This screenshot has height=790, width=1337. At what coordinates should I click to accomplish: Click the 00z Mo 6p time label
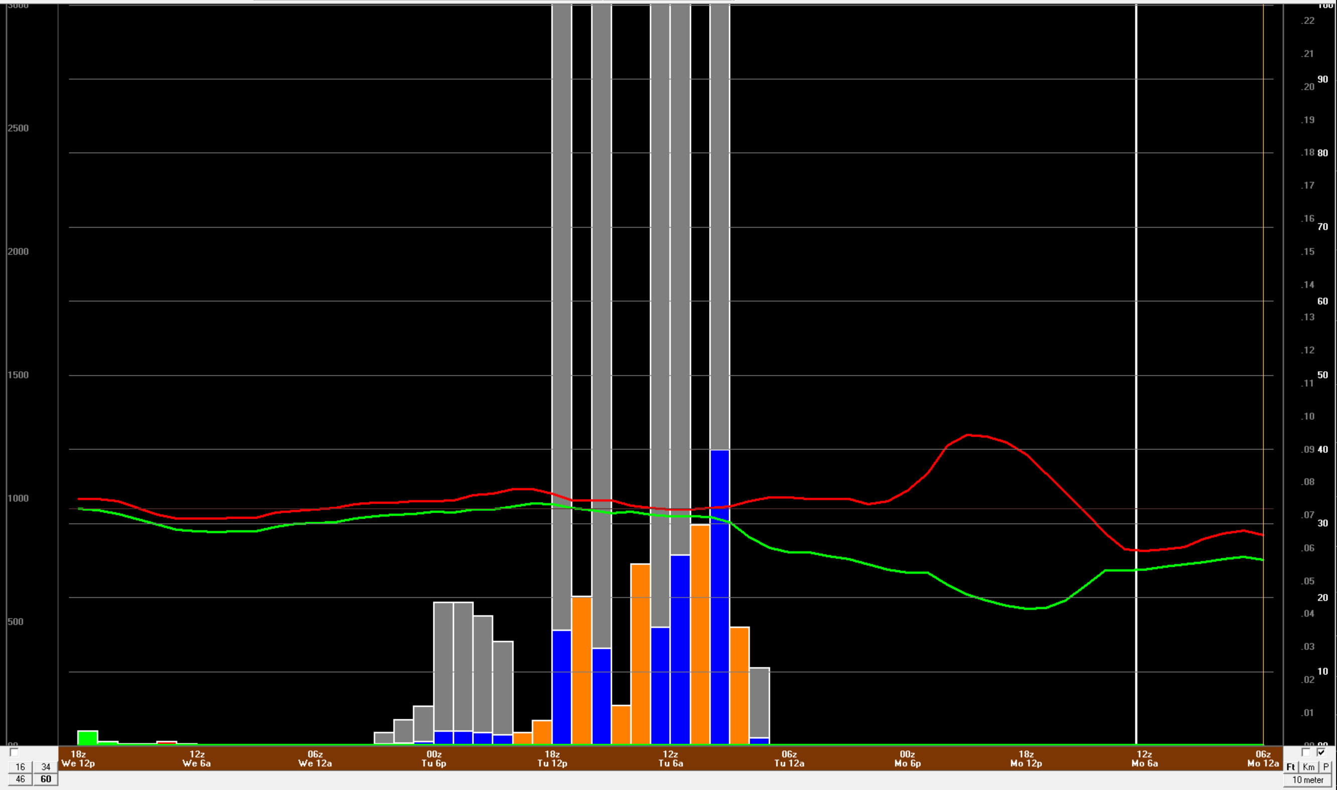[x=908, y=758]
